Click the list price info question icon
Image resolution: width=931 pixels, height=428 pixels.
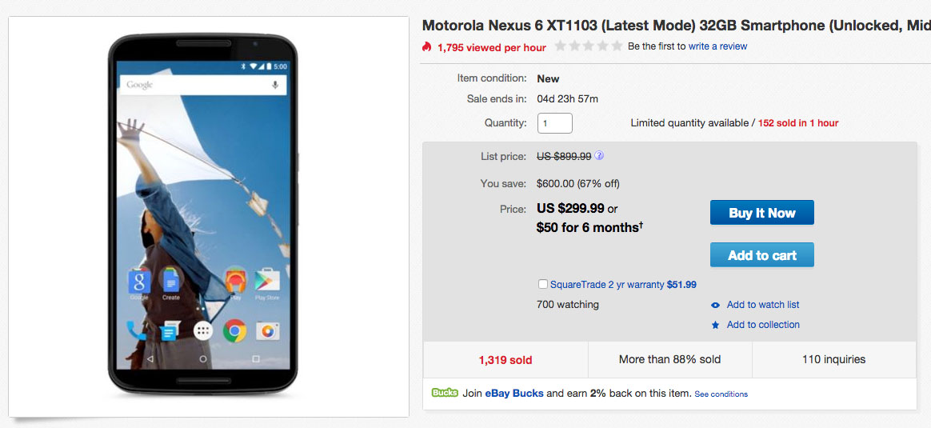pyautogui.click(x=599, y=156)
